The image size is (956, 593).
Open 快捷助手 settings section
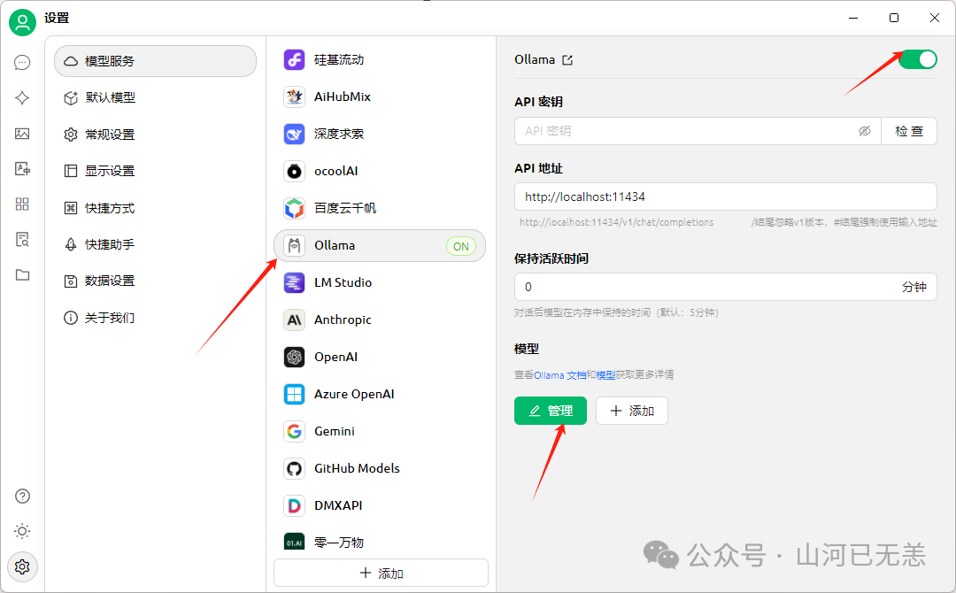(x=155, y=244)
